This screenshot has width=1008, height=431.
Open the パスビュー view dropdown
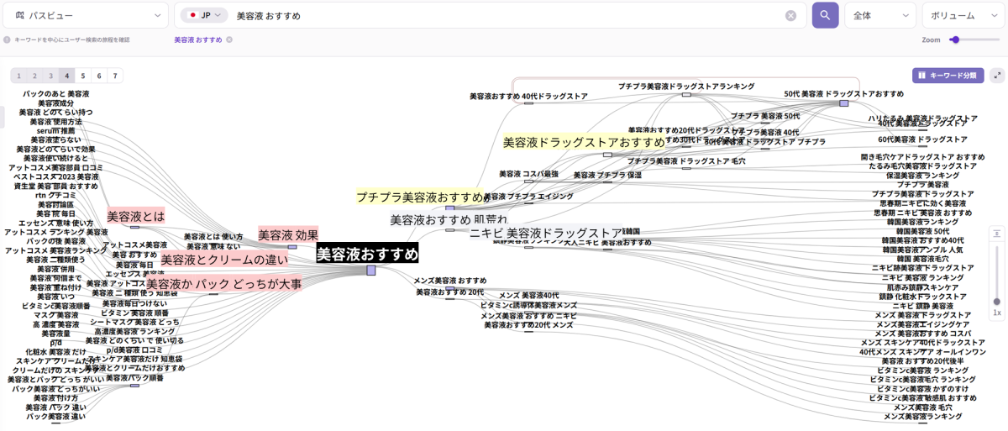[85, 15]
